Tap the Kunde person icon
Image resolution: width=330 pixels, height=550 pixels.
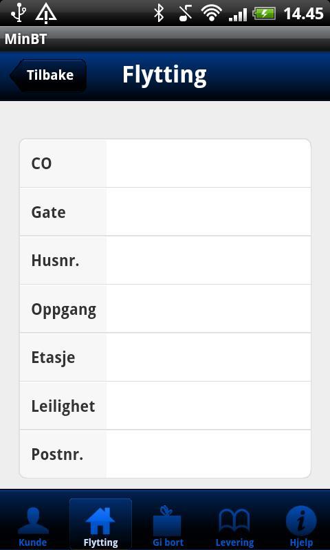[x=33, y=520]
